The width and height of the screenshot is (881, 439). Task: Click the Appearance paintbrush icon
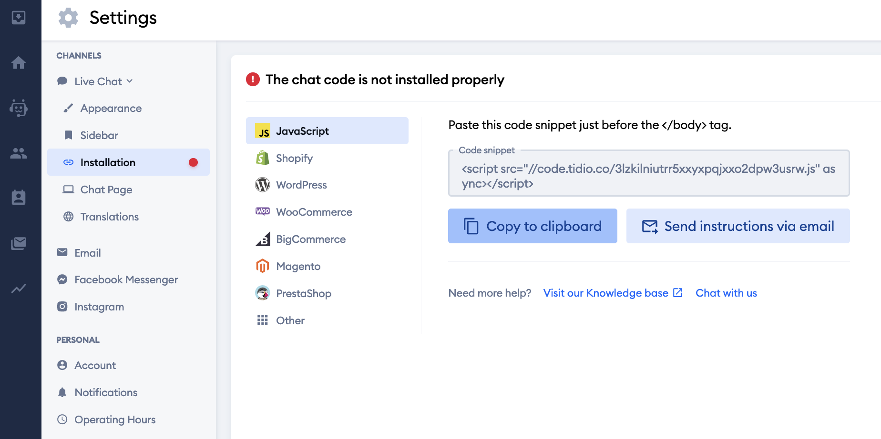pyautogui.click(x=68, y=108)
